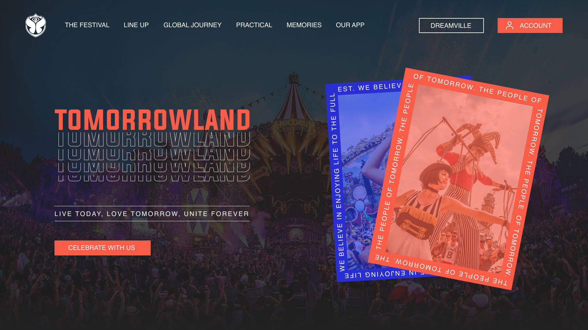Image resolution: width=588 pixels, height=330 pixels.
Task: Expand the DREAMVILLE section menu
Action: pos(451,25)
